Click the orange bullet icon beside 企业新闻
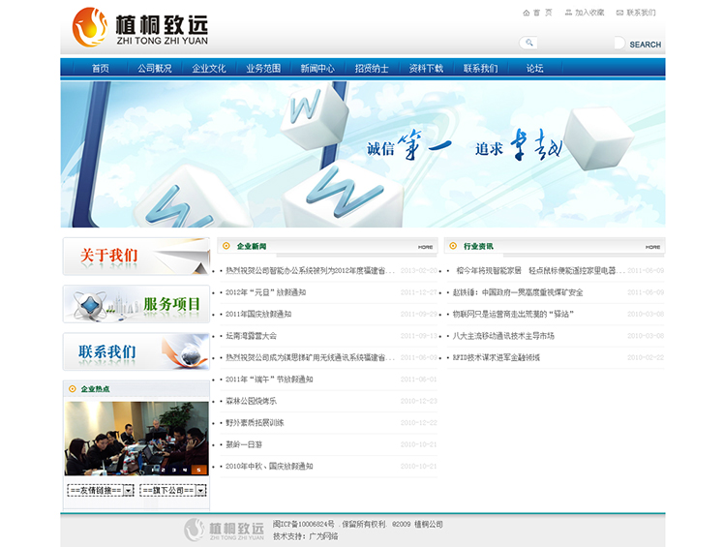Screen dimensions: 724x547 226,246
